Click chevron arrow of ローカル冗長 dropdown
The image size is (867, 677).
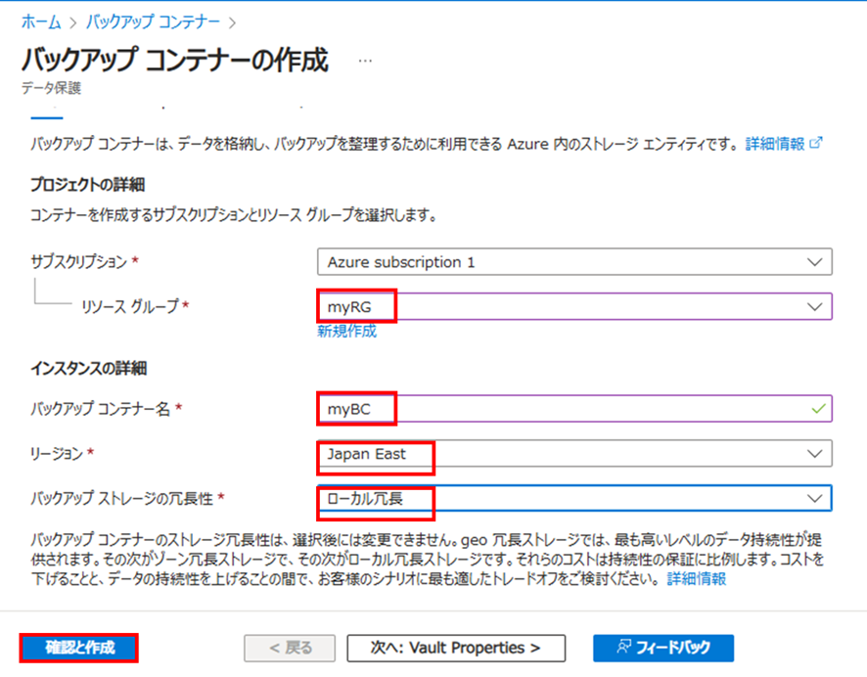pos(814,499)
